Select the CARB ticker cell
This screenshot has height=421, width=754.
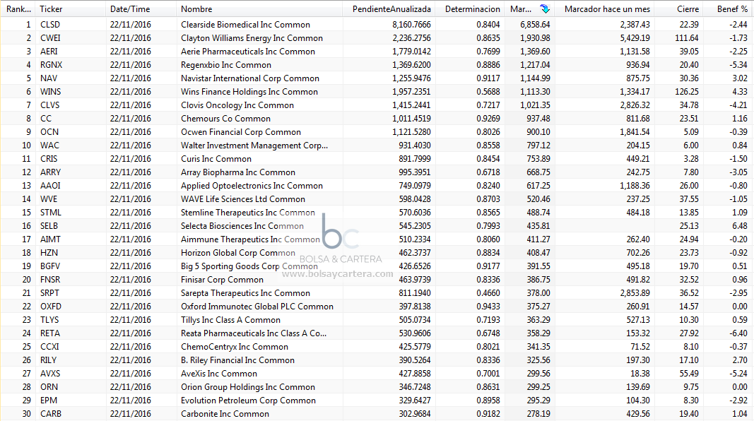pyautogui.click(x=51, y=415)
